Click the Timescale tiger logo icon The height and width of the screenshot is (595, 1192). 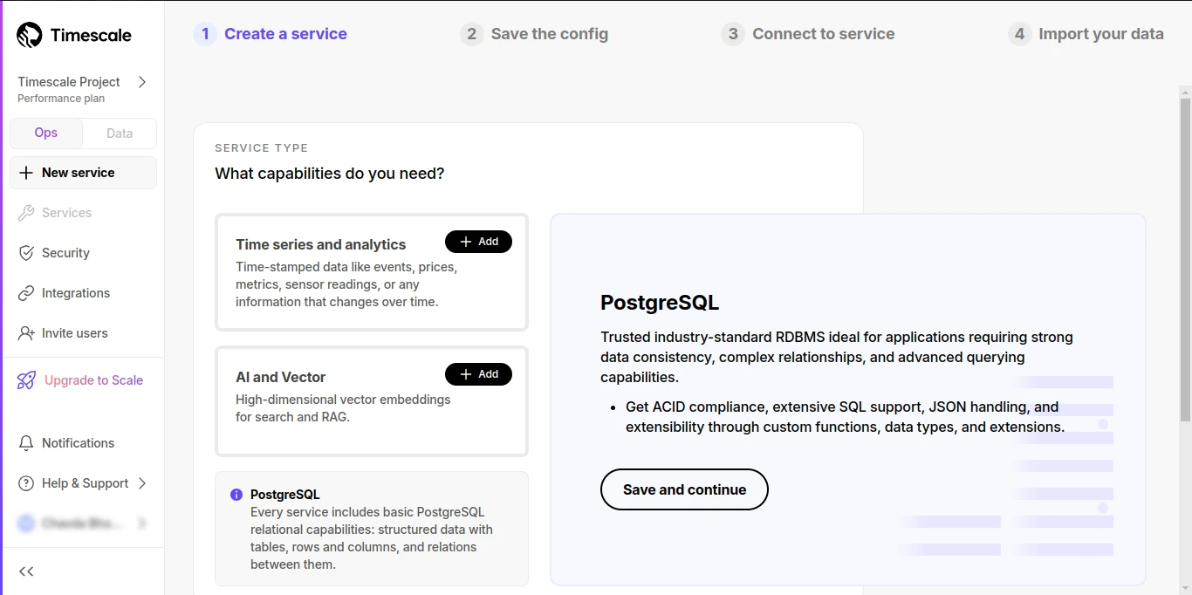tap(30, 35)
